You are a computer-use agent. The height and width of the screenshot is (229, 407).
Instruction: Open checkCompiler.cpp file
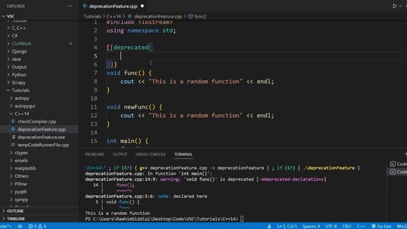(x=37, y=121)
